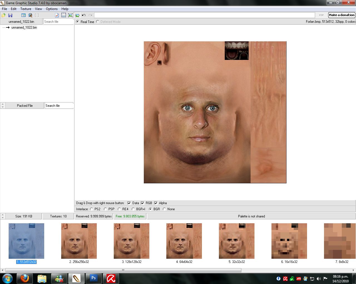Toggle the Alpha checkbox
This screenshot has width=356, height=284.
tap(156, 203)
